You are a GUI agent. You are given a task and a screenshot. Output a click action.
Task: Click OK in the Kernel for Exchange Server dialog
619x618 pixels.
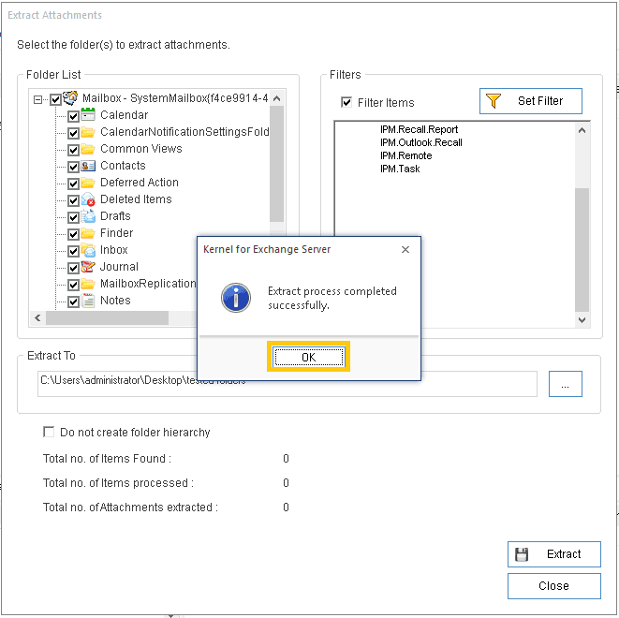[x=308, y=357]
